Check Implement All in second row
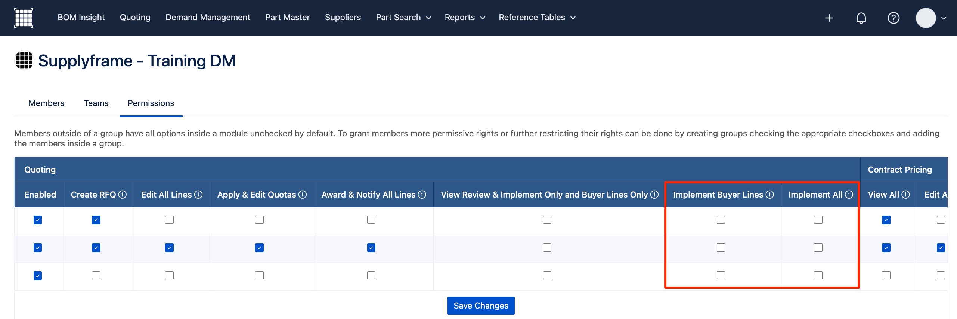Viewport: 957px width, 319px height. [818, 248]
